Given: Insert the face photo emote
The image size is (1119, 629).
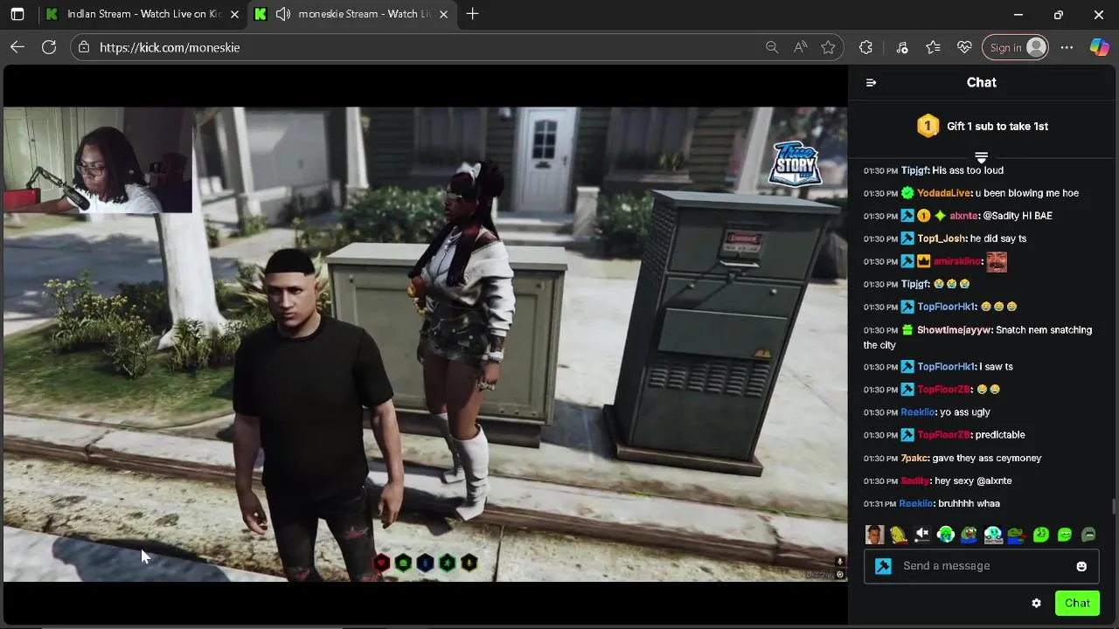Looking at the screenshot, I should [874, 535].
